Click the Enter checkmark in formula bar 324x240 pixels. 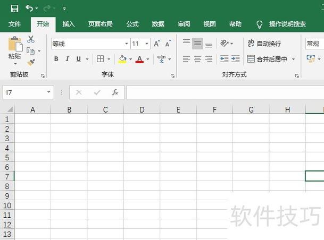pos(97,92)
